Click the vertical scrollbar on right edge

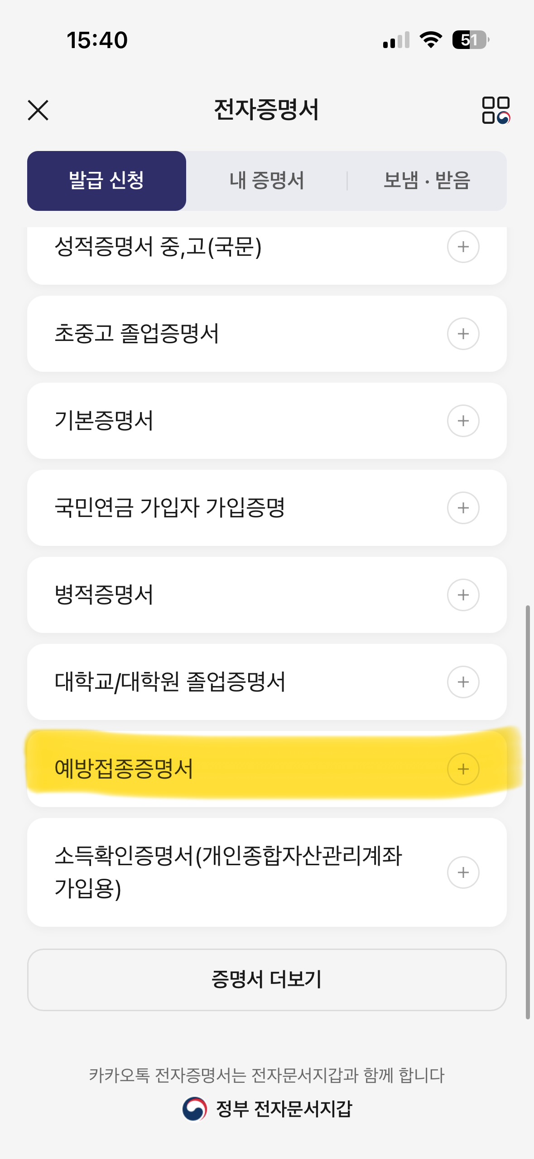coord(528,812)
